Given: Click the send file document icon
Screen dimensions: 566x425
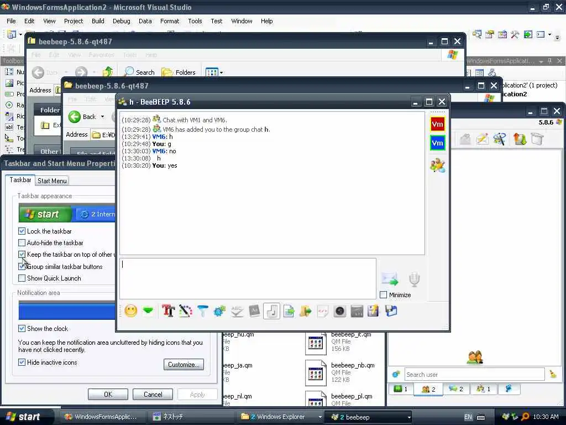Looking at the screenshot, I should click(x=289, y=311).
